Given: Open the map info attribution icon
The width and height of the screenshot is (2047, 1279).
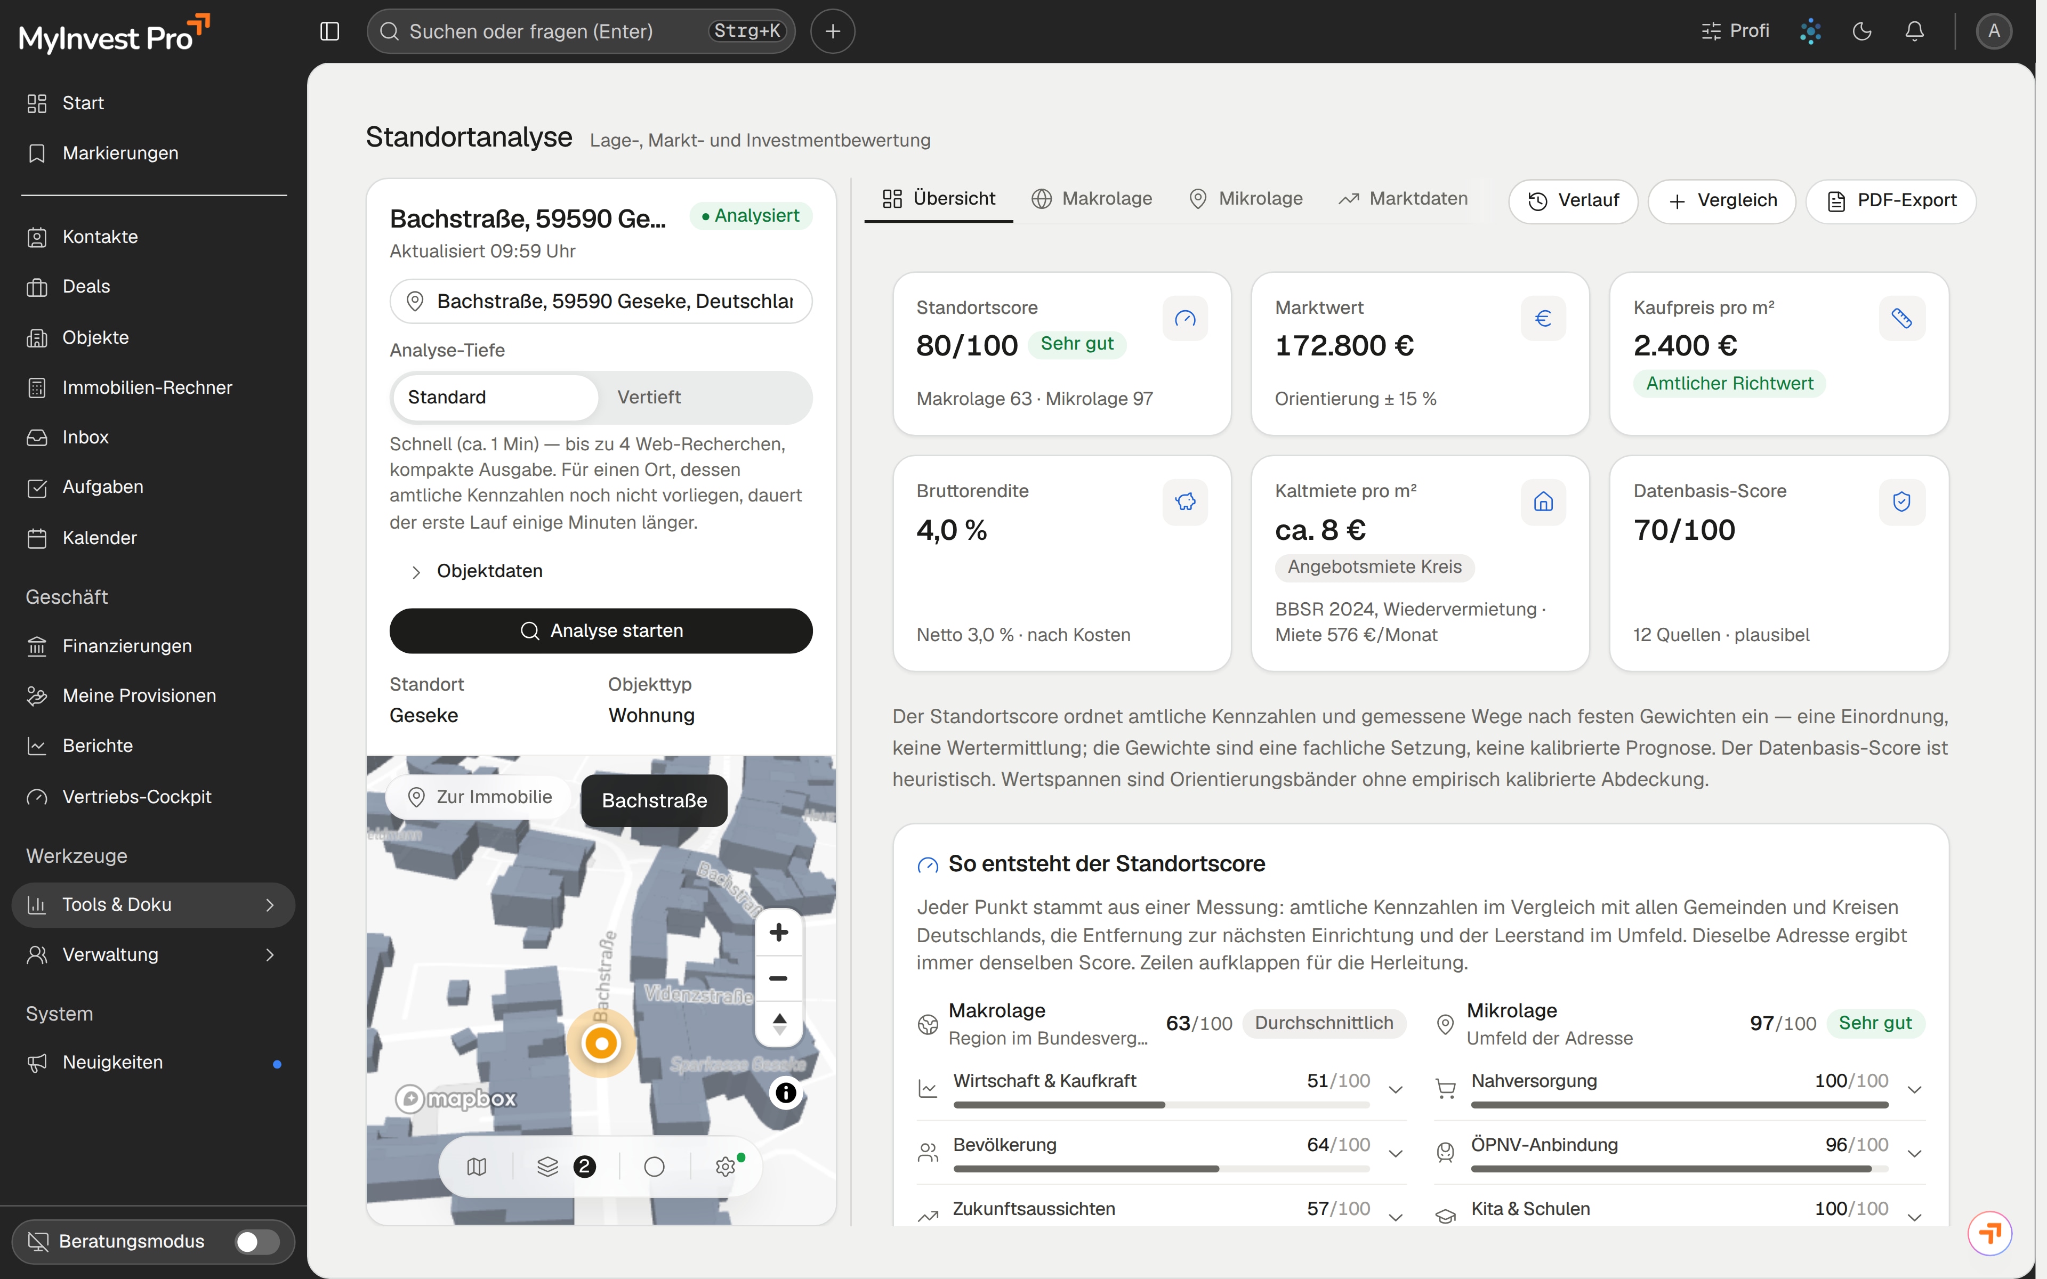Looking at the screenshot, I should pyautogui.click(x=786, y=1093).
